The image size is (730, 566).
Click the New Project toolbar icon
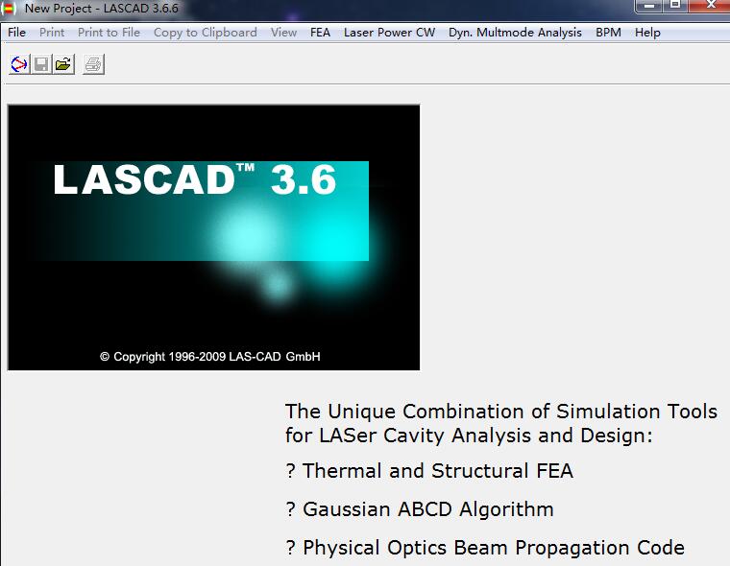(x=19, y=64)
